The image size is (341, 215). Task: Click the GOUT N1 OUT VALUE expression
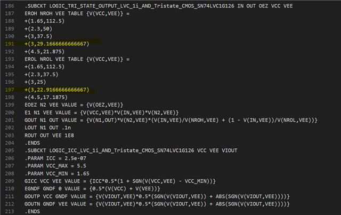[171, 120]
